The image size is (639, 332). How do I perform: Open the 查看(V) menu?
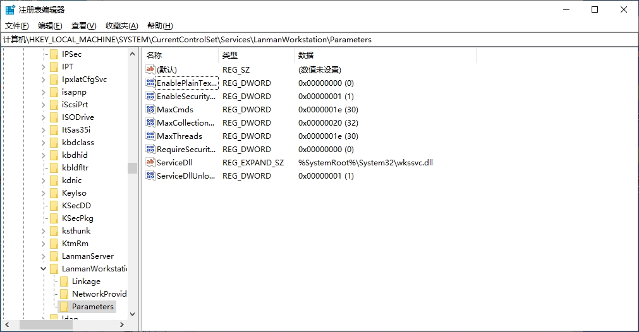click(x=83, y=26)
